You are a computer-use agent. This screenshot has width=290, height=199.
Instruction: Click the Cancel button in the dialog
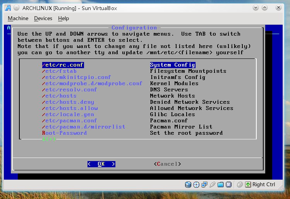click(167, 164)
